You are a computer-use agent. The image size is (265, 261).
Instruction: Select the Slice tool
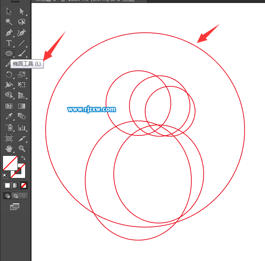coord(22,138)
